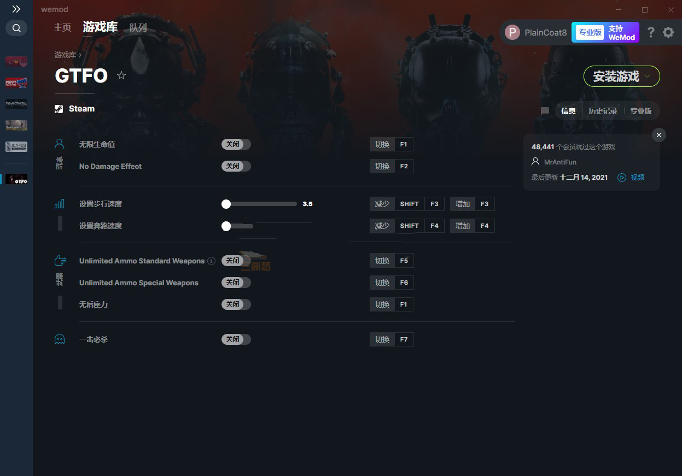Expand the 安装游戏 dropdown arrow

[648, 77]
